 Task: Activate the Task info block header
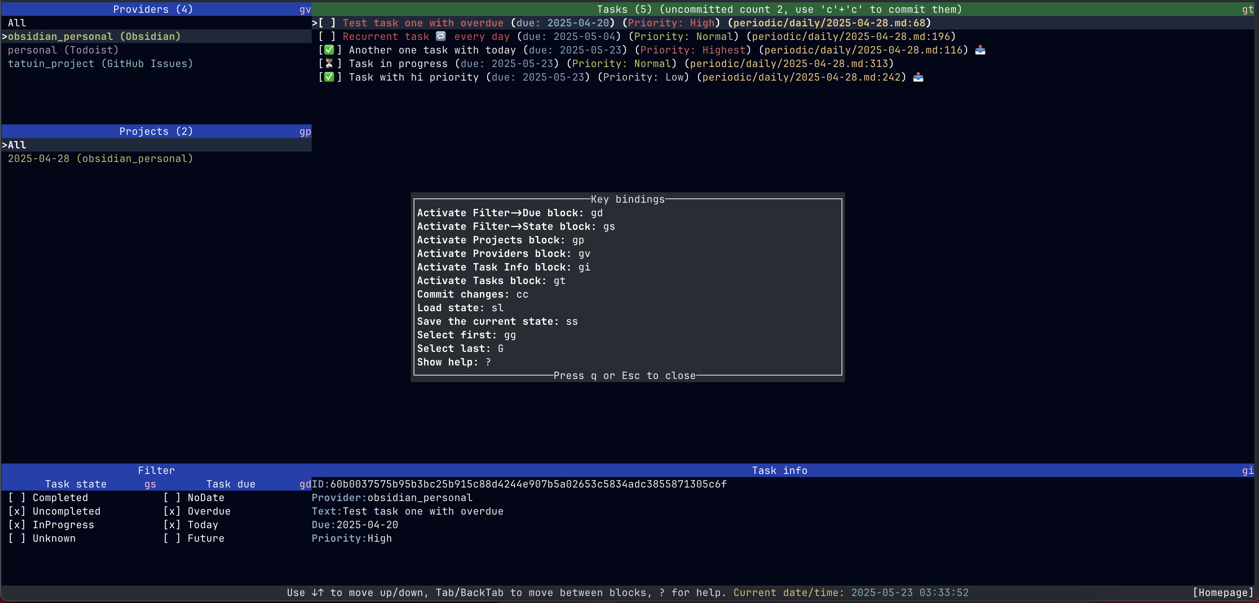coord(779,470)
